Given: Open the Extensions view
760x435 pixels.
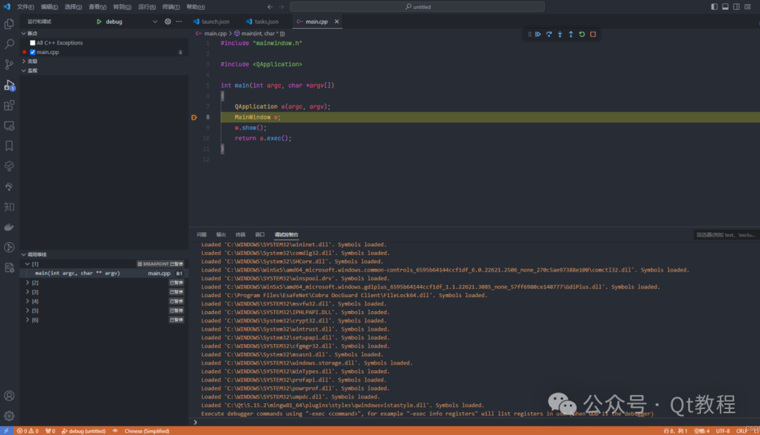Looking at the screenshot, I should pyautogui.click(x=9, y=106).
